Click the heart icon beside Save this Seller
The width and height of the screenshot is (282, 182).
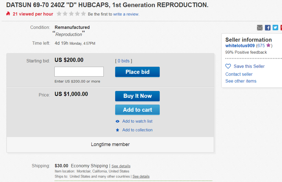[228, 66]
